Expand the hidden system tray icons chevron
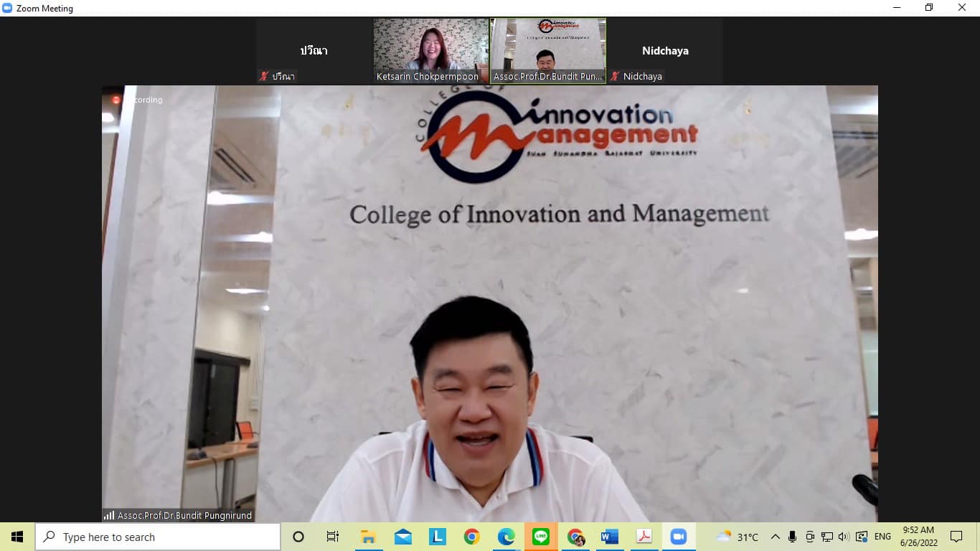 (776, 537)
